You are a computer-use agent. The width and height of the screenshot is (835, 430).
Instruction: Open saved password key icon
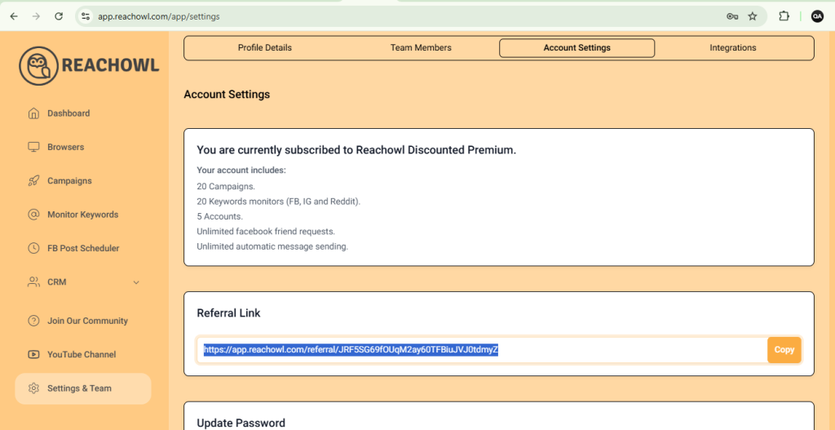[x=732, y=16]
